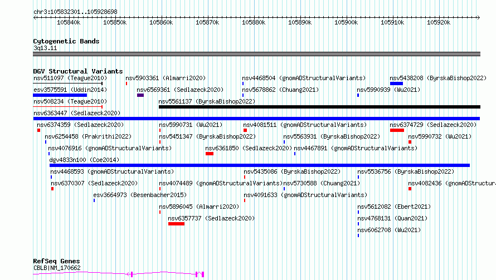The image size is (496, 280).
Task: Click the 105880k ruler tick label
Action: [x=254, y=22]
